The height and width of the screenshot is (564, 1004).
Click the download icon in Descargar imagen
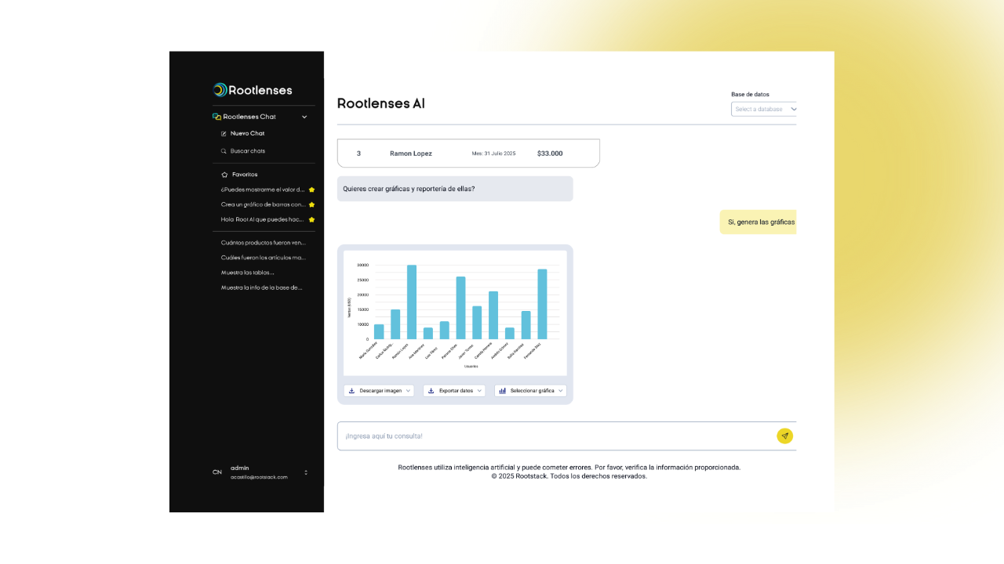(x=351, y=390)
